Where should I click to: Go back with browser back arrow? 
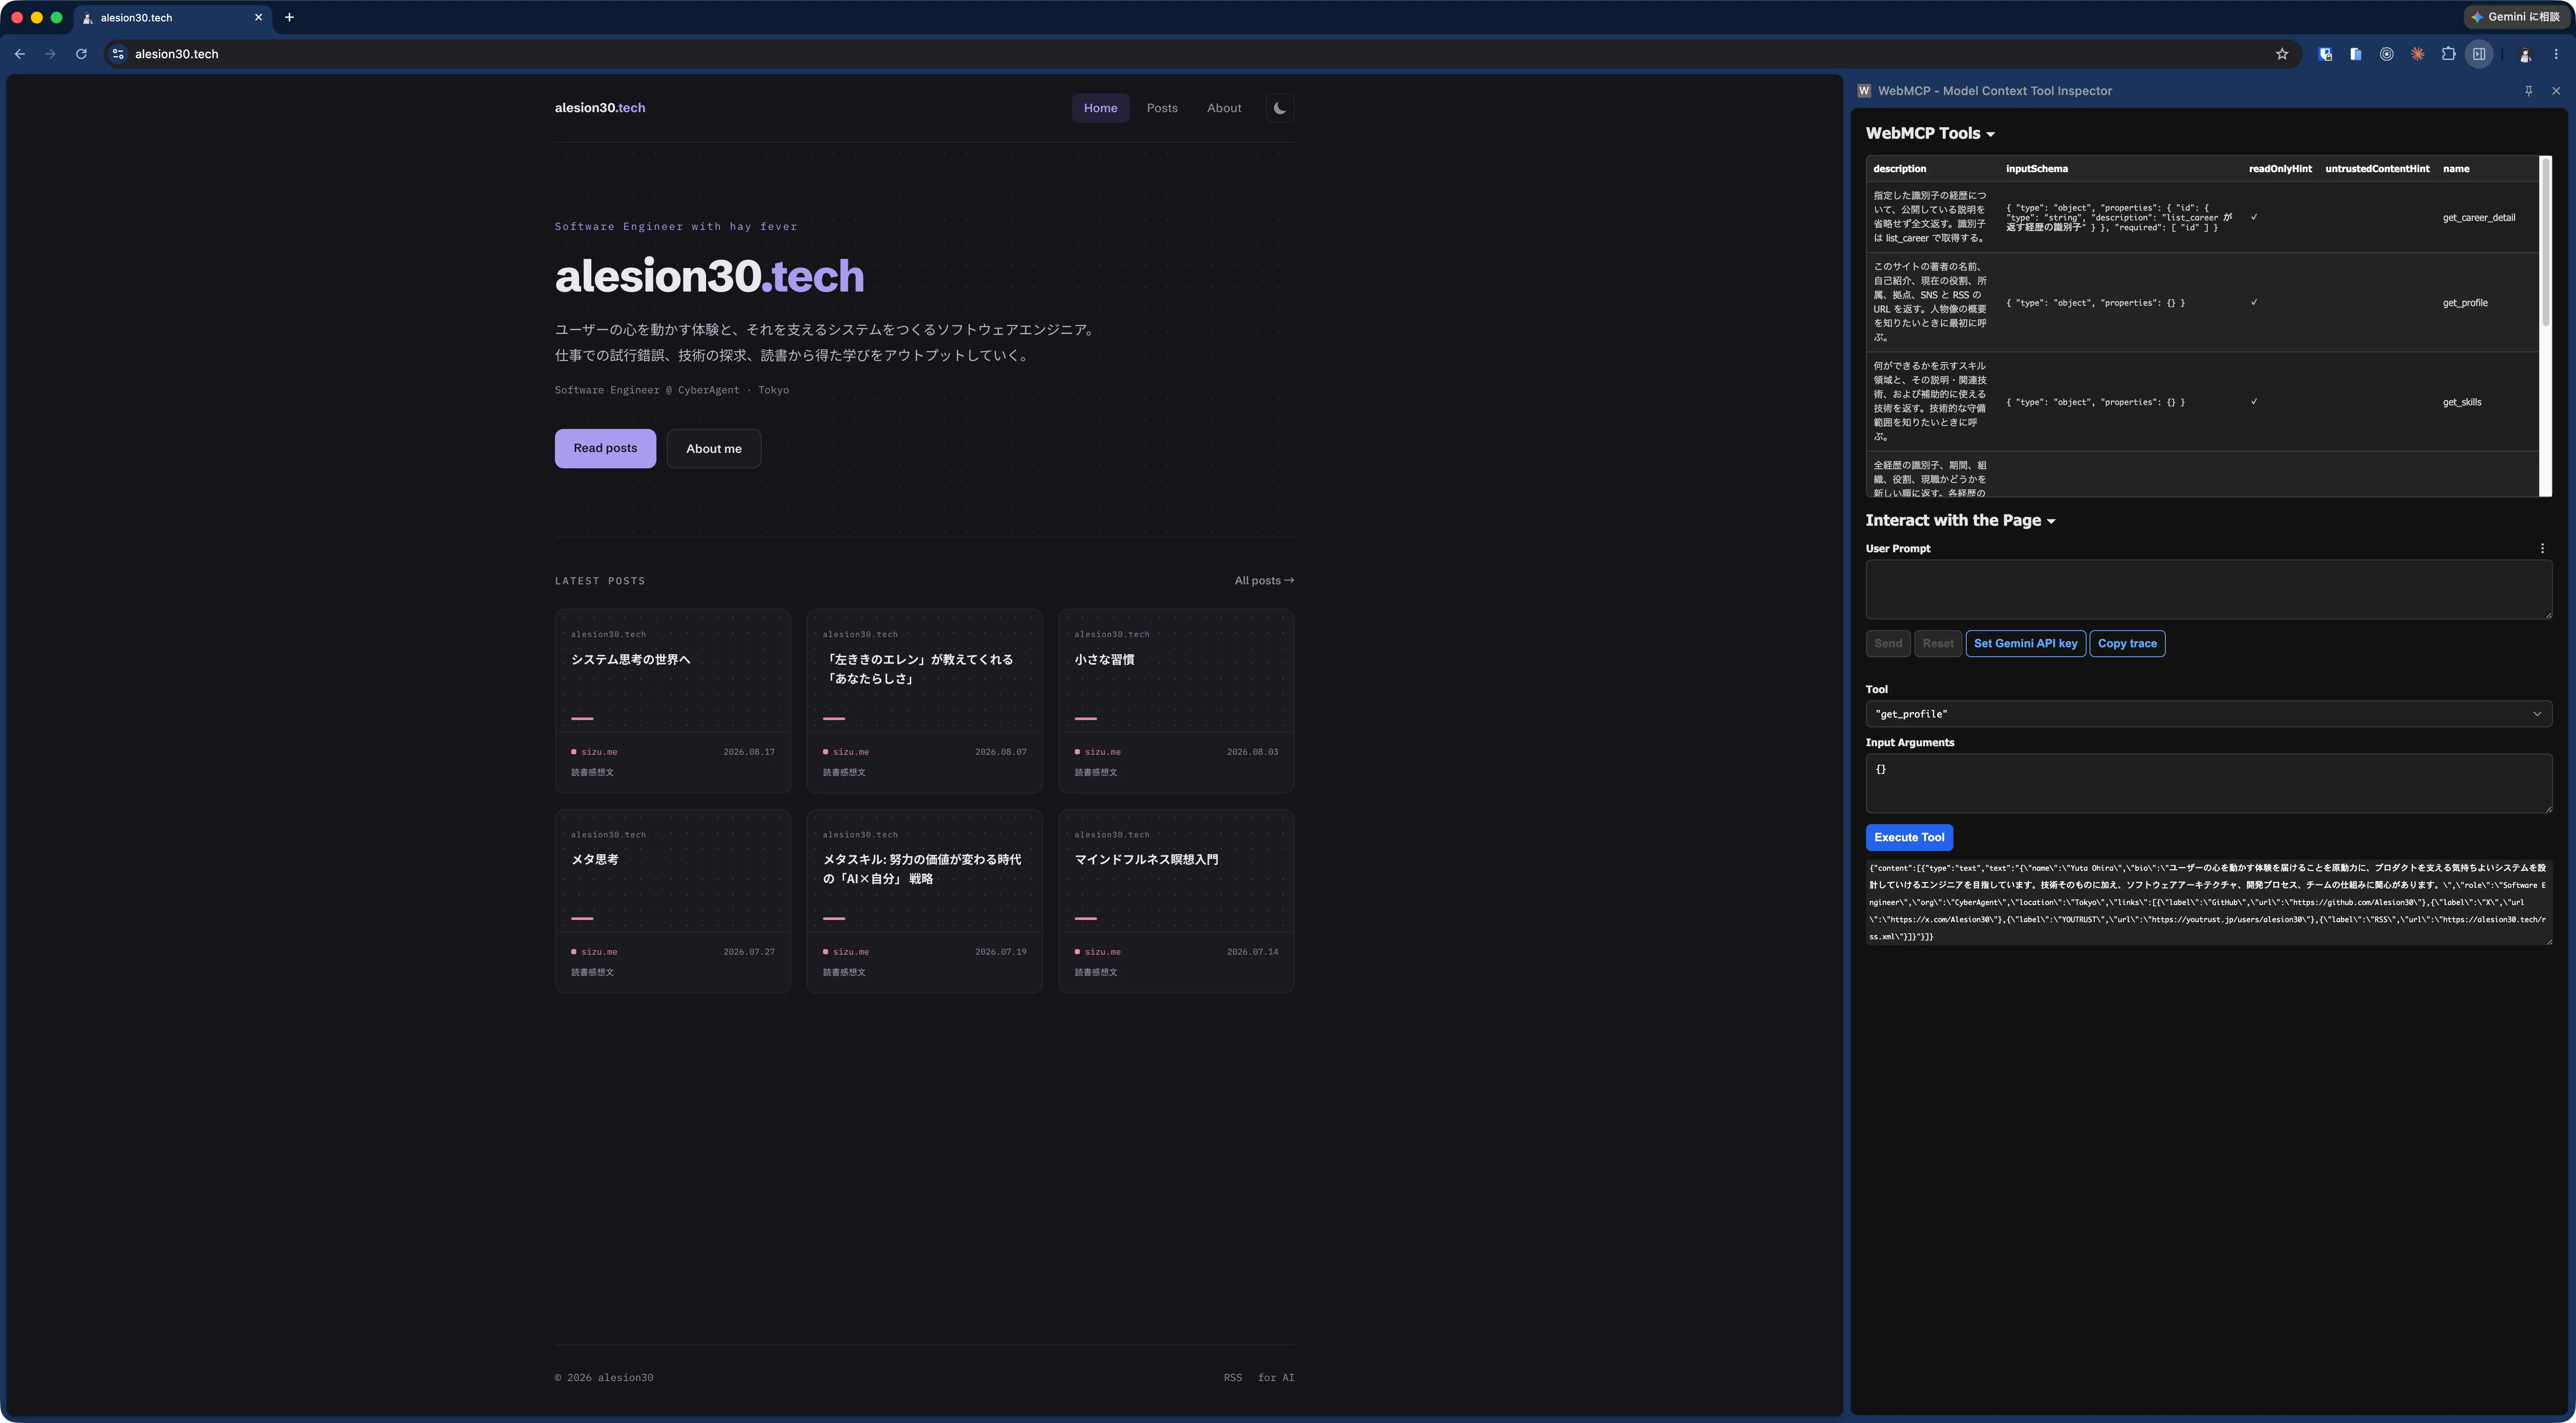pyautogui.click(x=20, y=54)
